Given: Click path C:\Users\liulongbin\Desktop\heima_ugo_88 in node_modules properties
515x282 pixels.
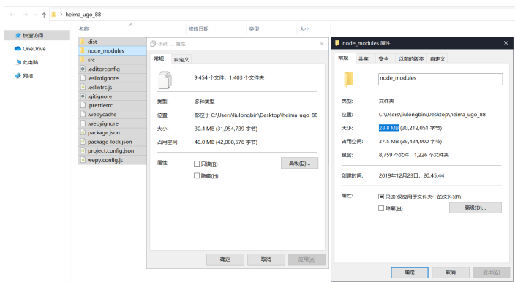Looking at the screenshot, I should click(x=432, y=115).
